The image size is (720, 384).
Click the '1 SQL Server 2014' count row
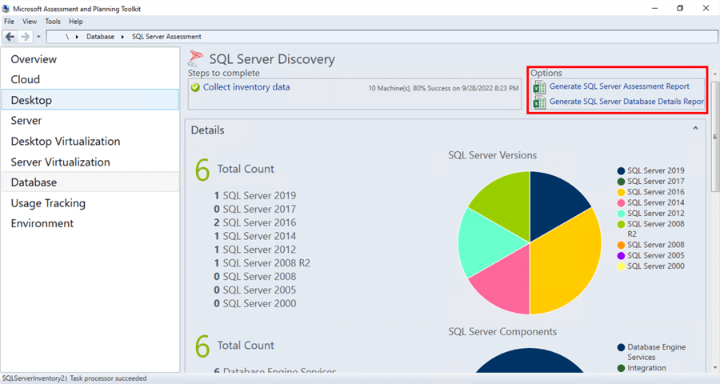[255, 236]
